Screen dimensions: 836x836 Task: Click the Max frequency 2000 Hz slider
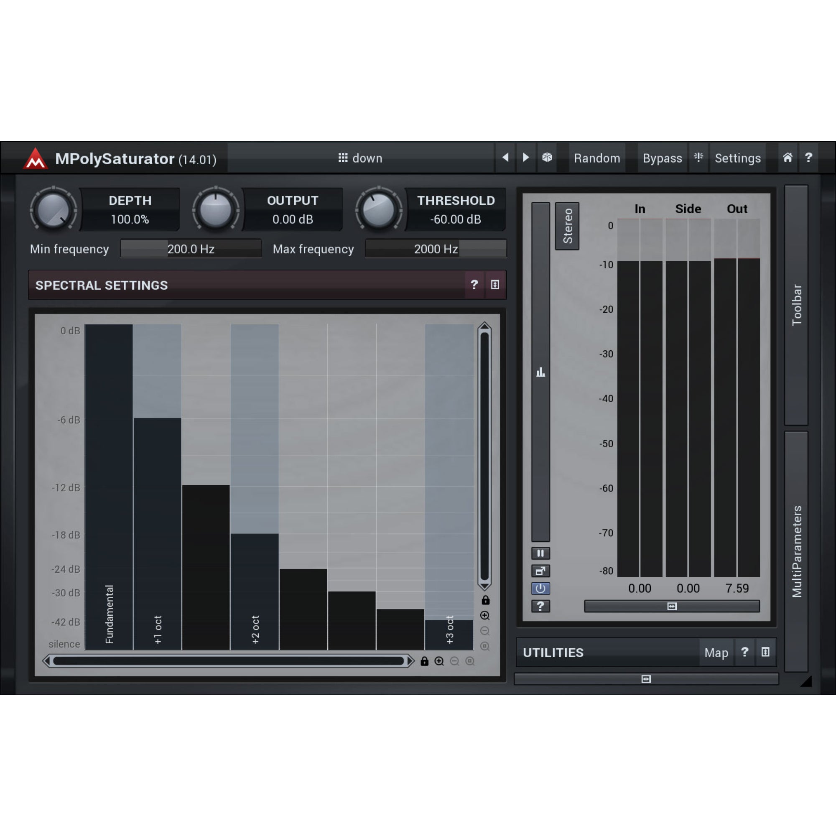point(436,249)
